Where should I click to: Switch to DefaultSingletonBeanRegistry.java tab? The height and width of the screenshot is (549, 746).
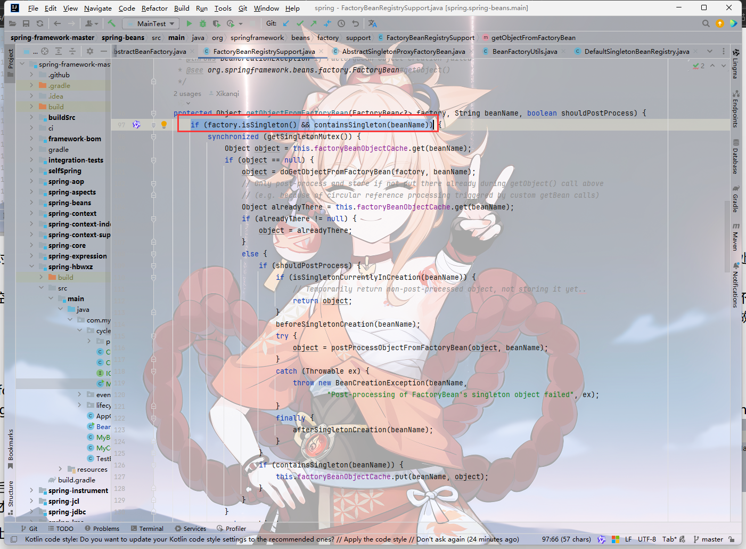[636, 51]
